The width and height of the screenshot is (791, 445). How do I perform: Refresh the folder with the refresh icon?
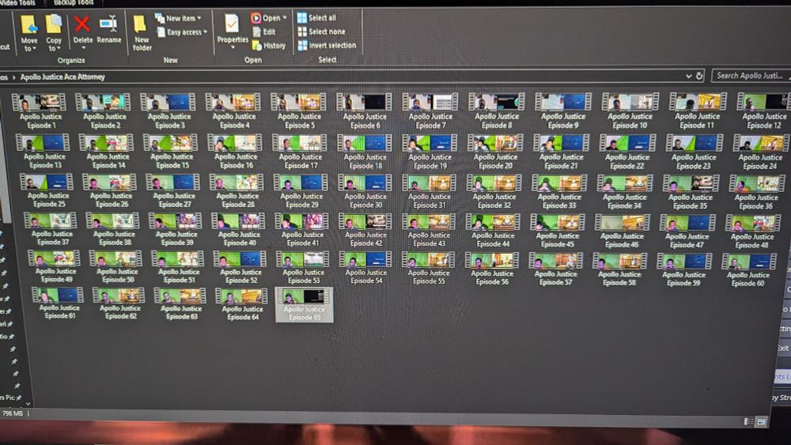tap(700, 76)
